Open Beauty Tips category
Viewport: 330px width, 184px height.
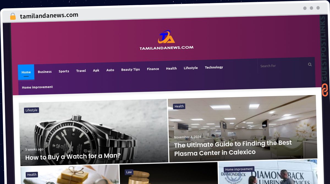coord(130,69)
